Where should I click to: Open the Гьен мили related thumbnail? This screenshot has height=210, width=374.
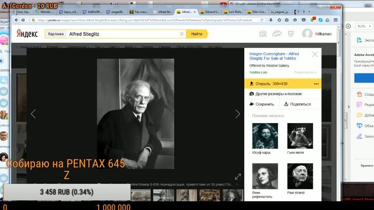pos(300,136)
